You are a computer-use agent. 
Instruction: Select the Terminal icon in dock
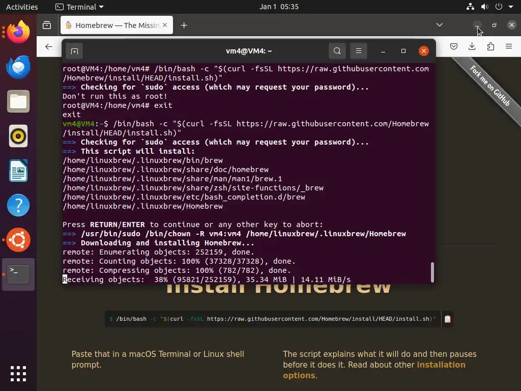(18, 274)
